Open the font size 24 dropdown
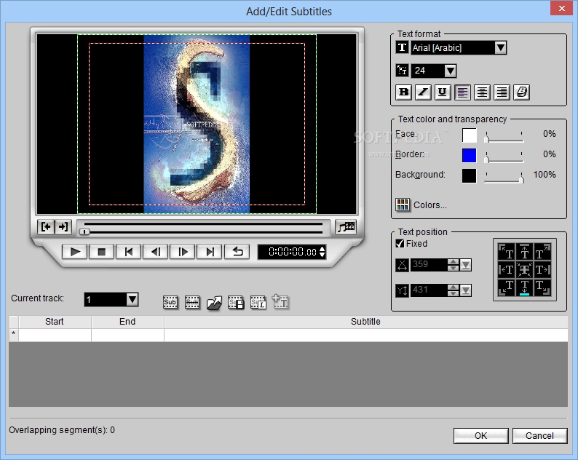The height and width of the screenshot is (460, 578). pyautogui.click(x=450, y=71)
